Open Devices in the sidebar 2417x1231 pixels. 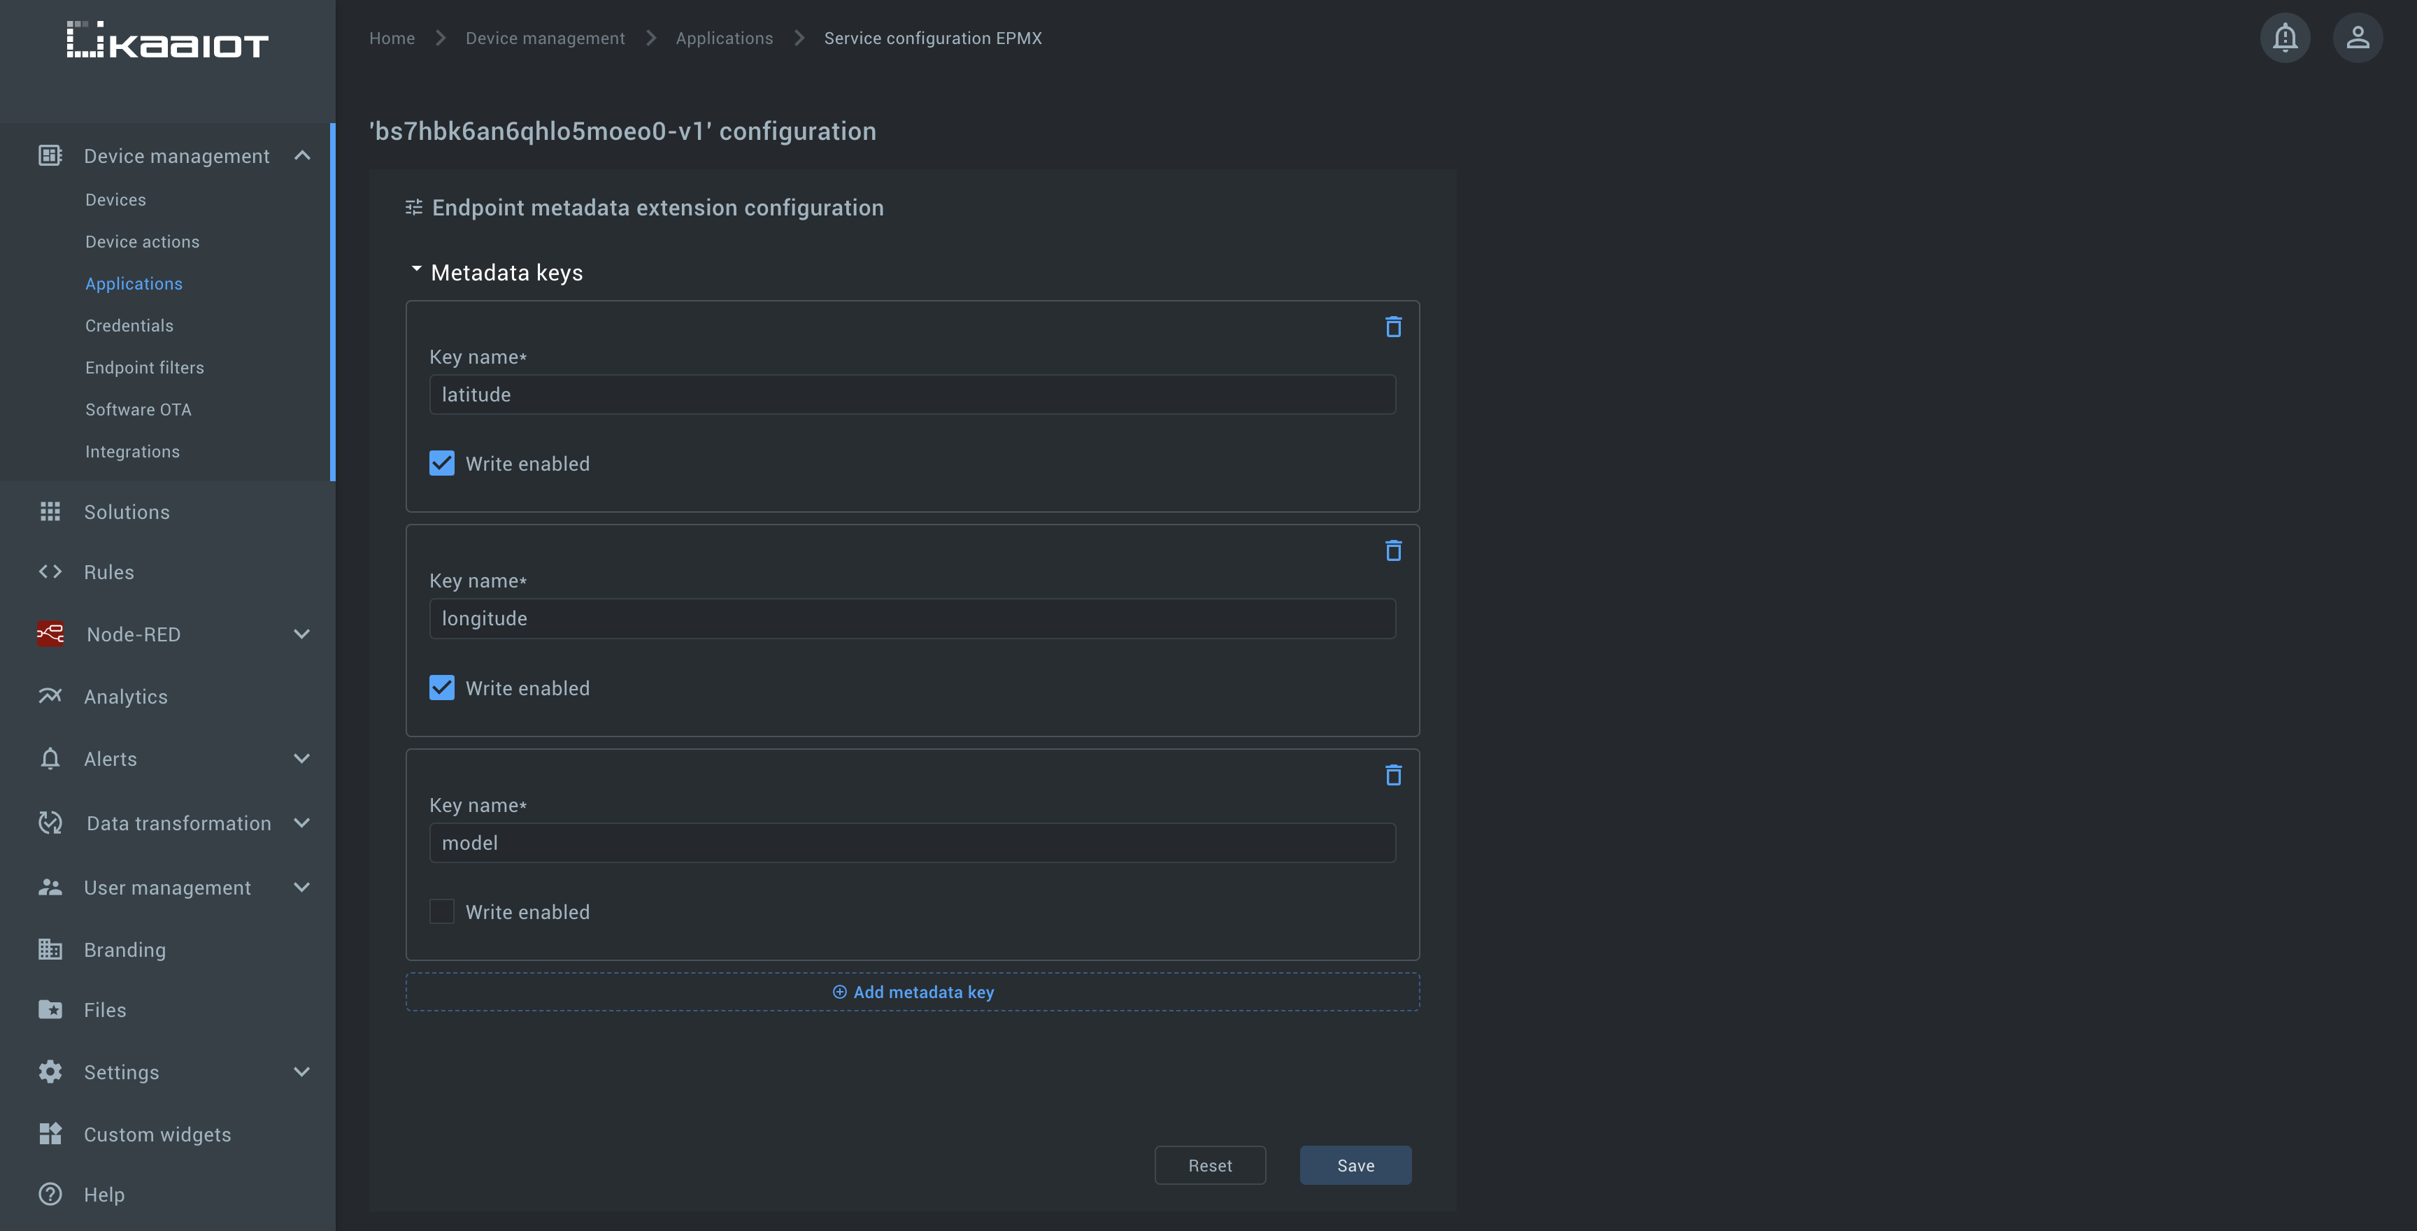pyautogui.click(x=115, y=200)
